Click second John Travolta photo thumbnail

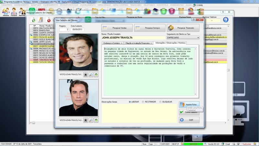(x=78, y=98)
